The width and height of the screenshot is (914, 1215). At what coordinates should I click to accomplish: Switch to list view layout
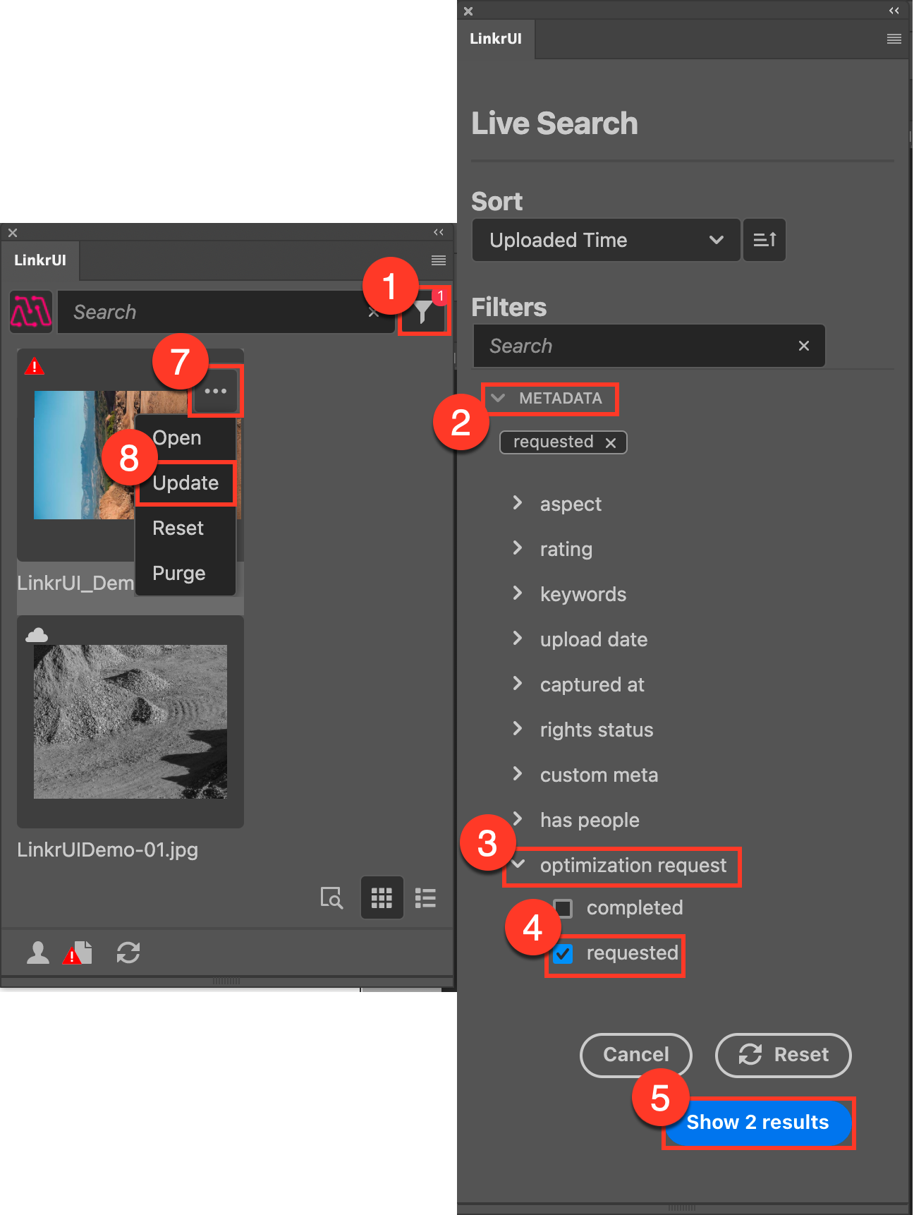pyautogui.click(x=425, y=897)
